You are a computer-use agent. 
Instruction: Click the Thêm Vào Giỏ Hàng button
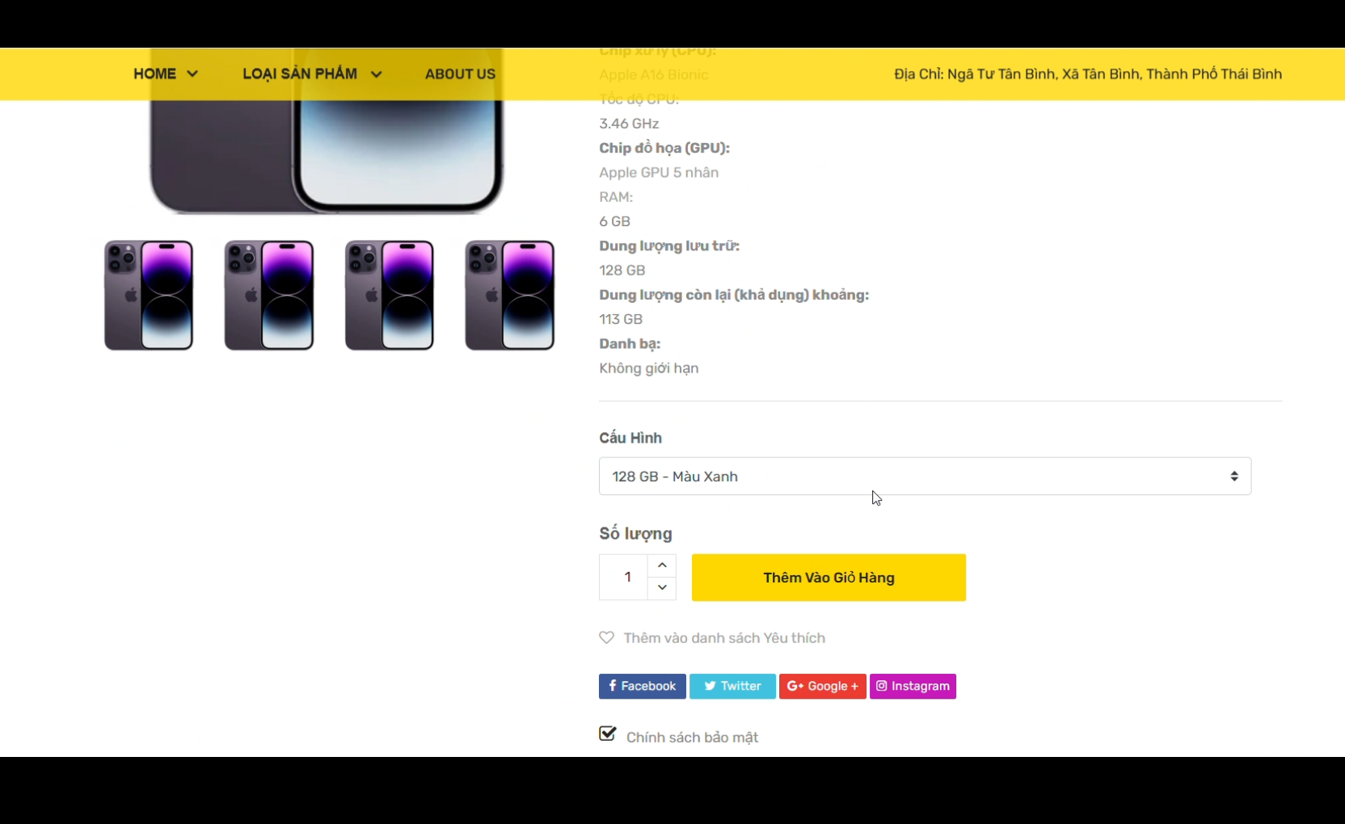pyautogui.click(x=829, y=578)
